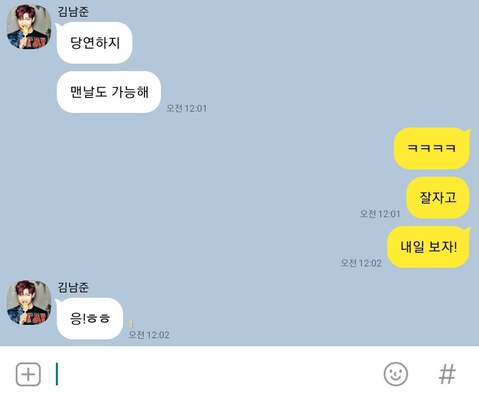Tap the 오전 12:02 timestamp beside 내일 보자!
Viewport: 479px width, 400px height.
[x=361, y=263]
